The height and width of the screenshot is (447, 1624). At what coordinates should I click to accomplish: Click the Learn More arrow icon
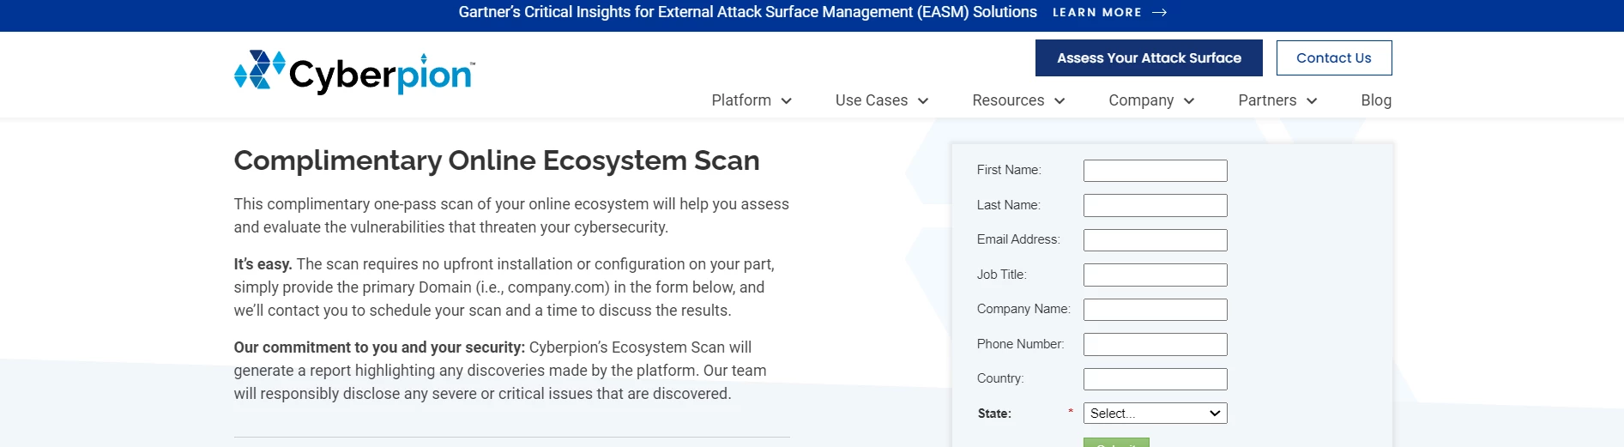coord(1159,13)
